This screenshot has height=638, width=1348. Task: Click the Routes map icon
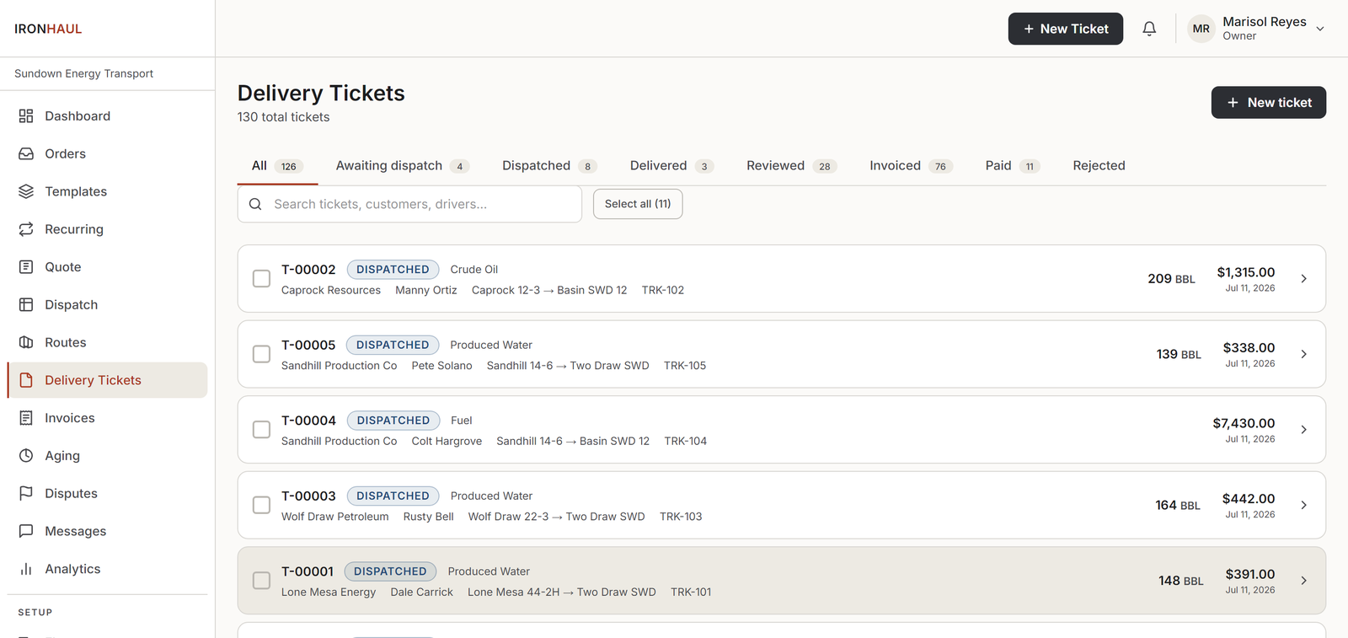click(x=26, y=342)
